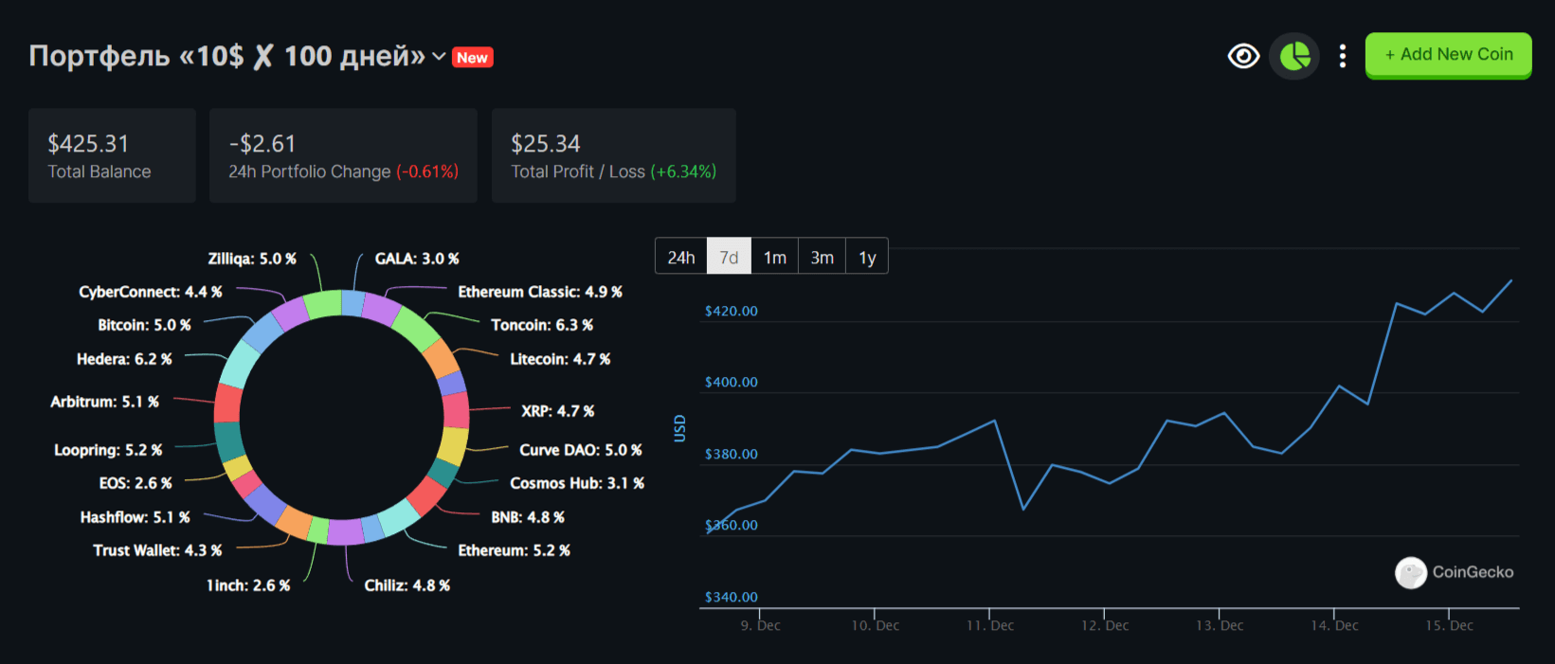Click the Arbitrum: 5.1 % label
Image resolution: width=1555 pixels, height=664 pixels.
click(x=105, y=402)
